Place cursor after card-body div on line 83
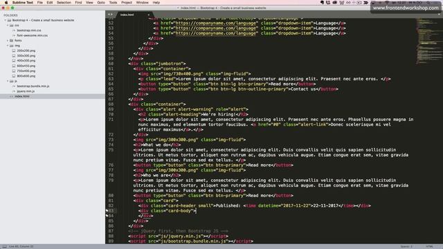The height and width of the screenshot is (249, 443). [x=196, y=211]
